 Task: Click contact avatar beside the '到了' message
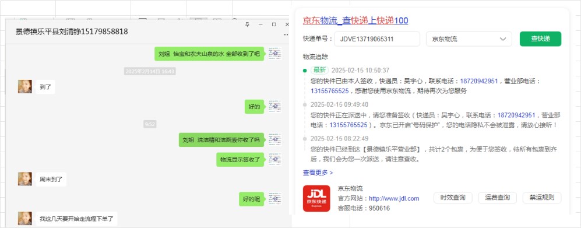(x=25, y=87)
